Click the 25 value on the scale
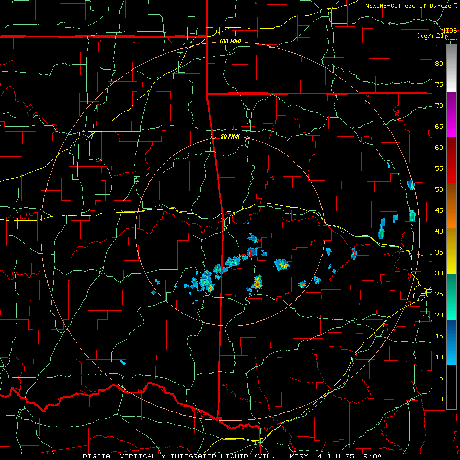This screenshot has height=460, width=460. click(439, 294)
